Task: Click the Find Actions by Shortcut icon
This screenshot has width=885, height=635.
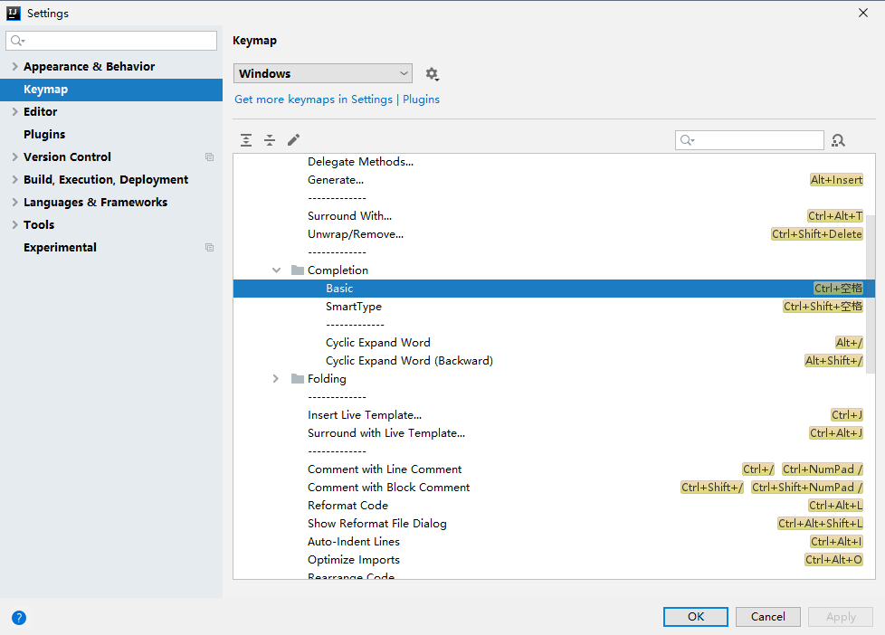Action: (838, 140)
